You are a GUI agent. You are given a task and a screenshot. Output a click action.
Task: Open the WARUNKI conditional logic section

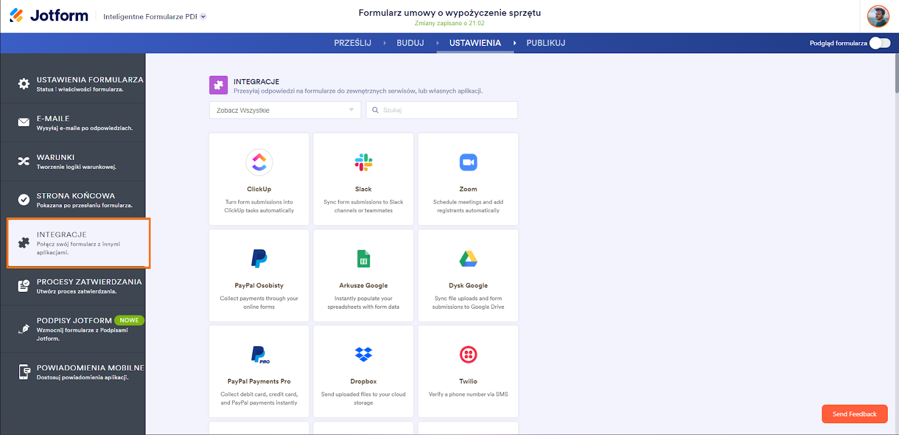pos(73,162)
